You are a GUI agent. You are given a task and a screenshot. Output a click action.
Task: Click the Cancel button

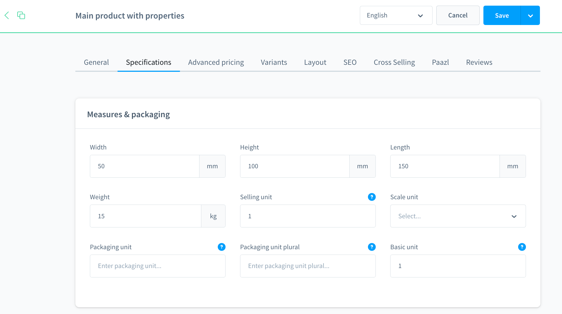tap(458, 15)
